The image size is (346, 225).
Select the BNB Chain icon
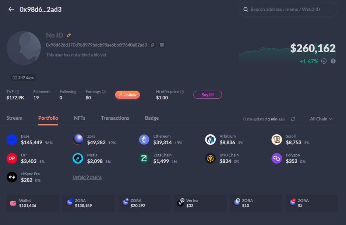click(210, 158)
